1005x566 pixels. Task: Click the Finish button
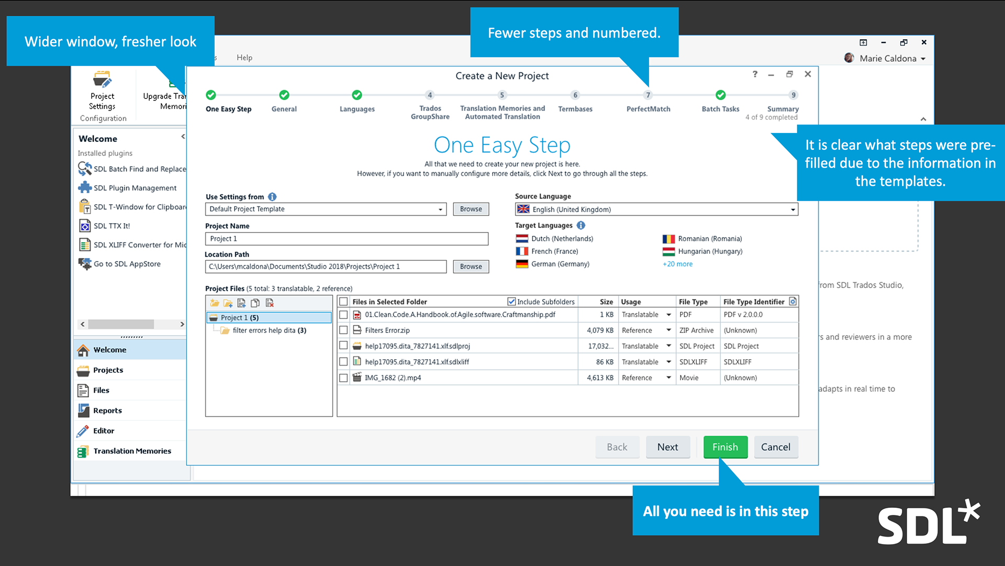pos(725,447)
